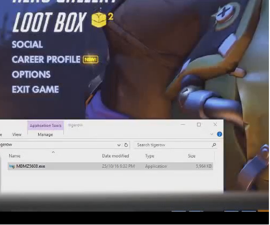Click the NEW! badge beside Career Profile
This screenshot has height=225, width=270.
tap(91, 59)
